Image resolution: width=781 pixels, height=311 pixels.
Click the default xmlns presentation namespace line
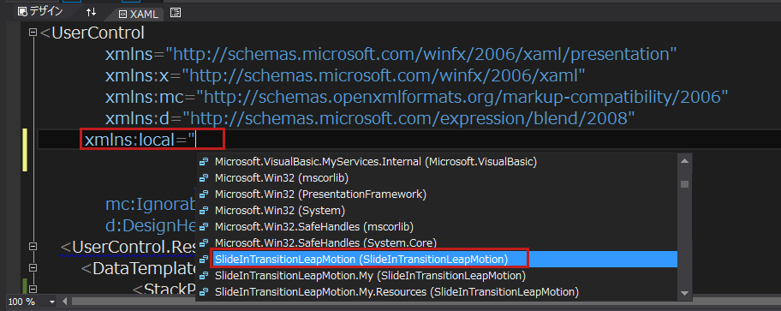pos(391,54)
